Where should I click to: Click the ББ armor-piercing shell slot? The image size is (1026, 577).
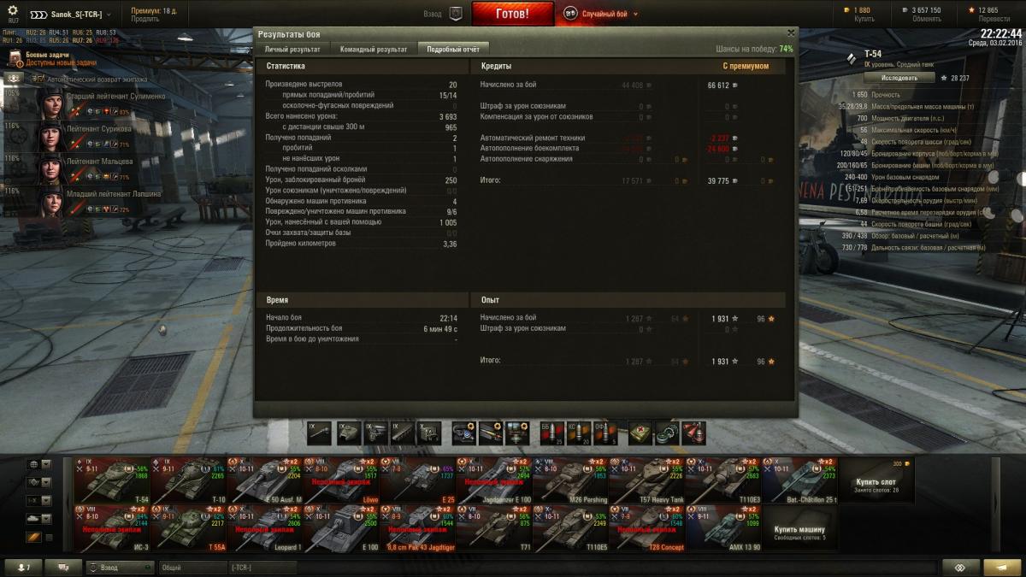click(x=552, y=433)
